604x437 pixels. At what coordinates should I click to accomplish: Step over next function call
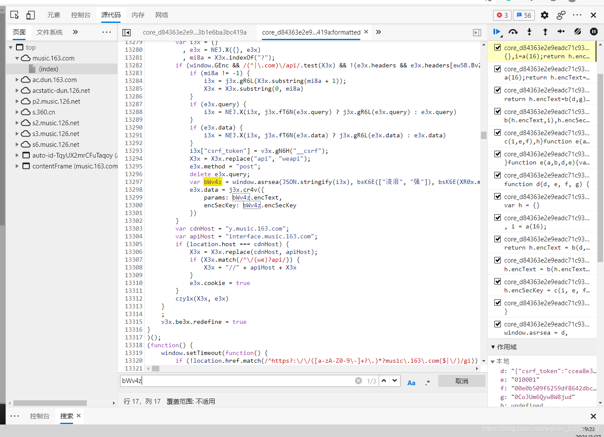pyautogui.click(x=513, y=32)
